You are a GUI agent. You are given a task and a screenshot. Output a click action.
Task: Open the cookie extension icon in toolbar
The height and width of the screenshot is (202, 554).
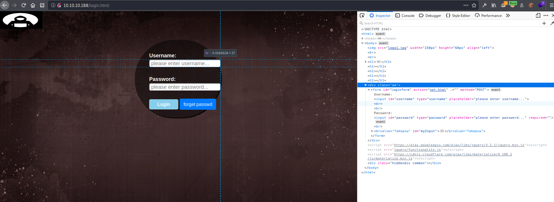pos(531,5)
